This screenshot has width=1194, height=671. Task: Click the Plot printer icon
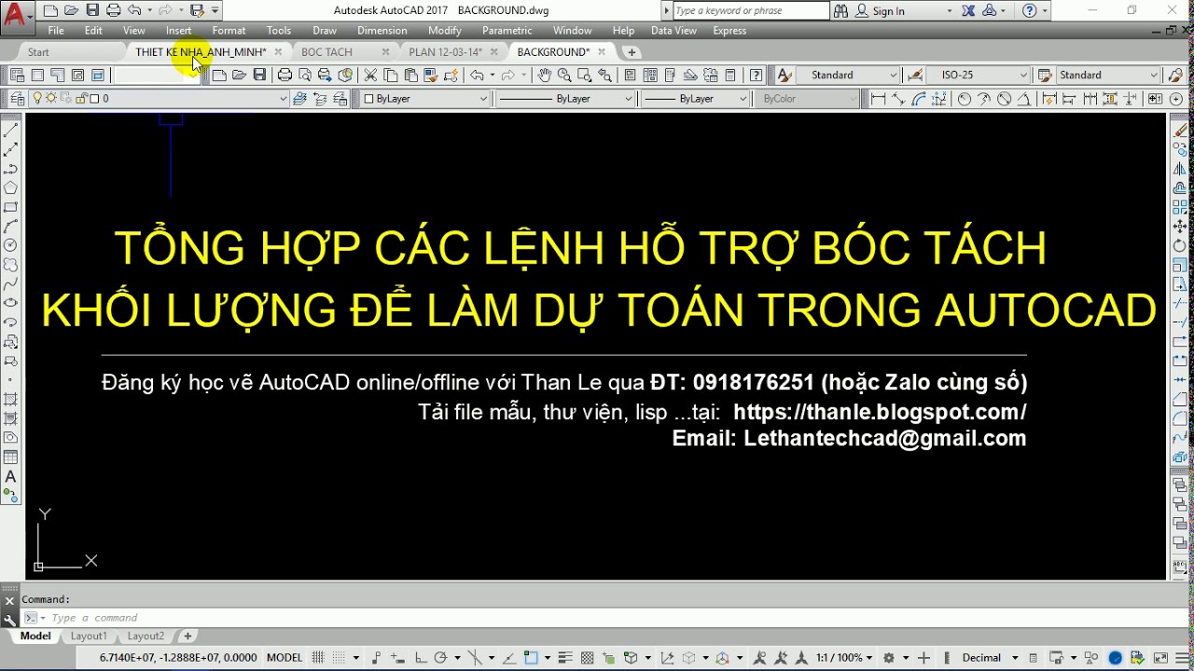pos(285,75)
